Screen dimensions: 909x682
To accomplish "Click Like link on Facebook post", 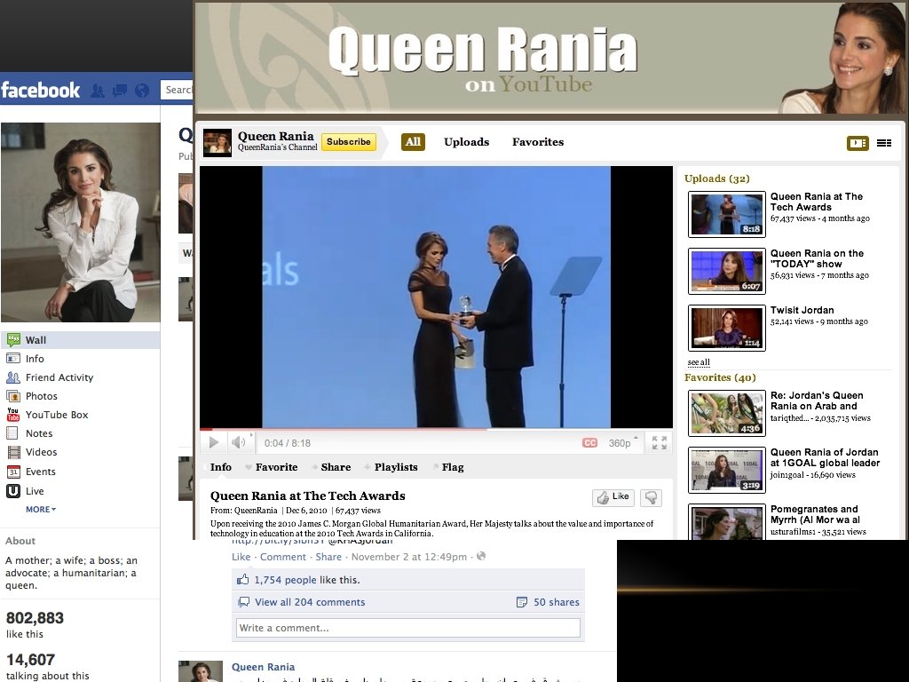I will (x=241, y=557).
